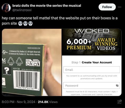This screenshot has height=108, width=125.
Task: Toggle password visibility eye icon
Action: point(117,85)
